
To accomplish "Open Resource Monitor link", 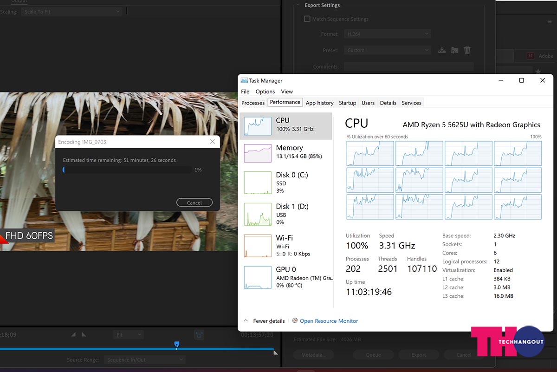I will [x=329, y=321].
